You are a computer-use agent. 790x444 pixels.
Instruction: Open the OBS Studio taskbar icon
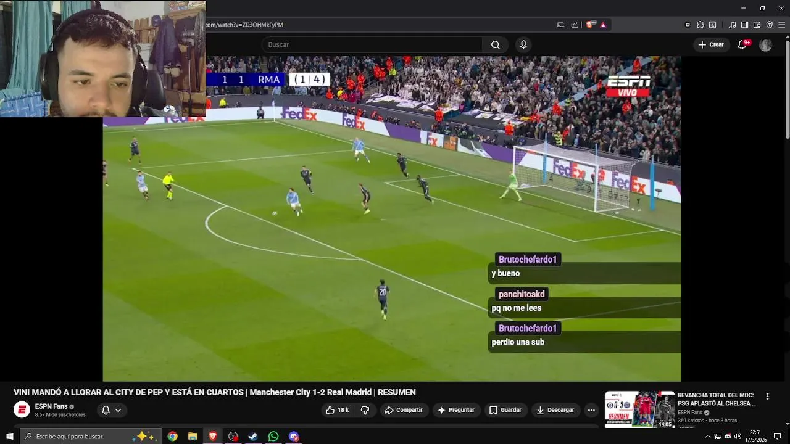pyautogui.click(x=233, y=436)
